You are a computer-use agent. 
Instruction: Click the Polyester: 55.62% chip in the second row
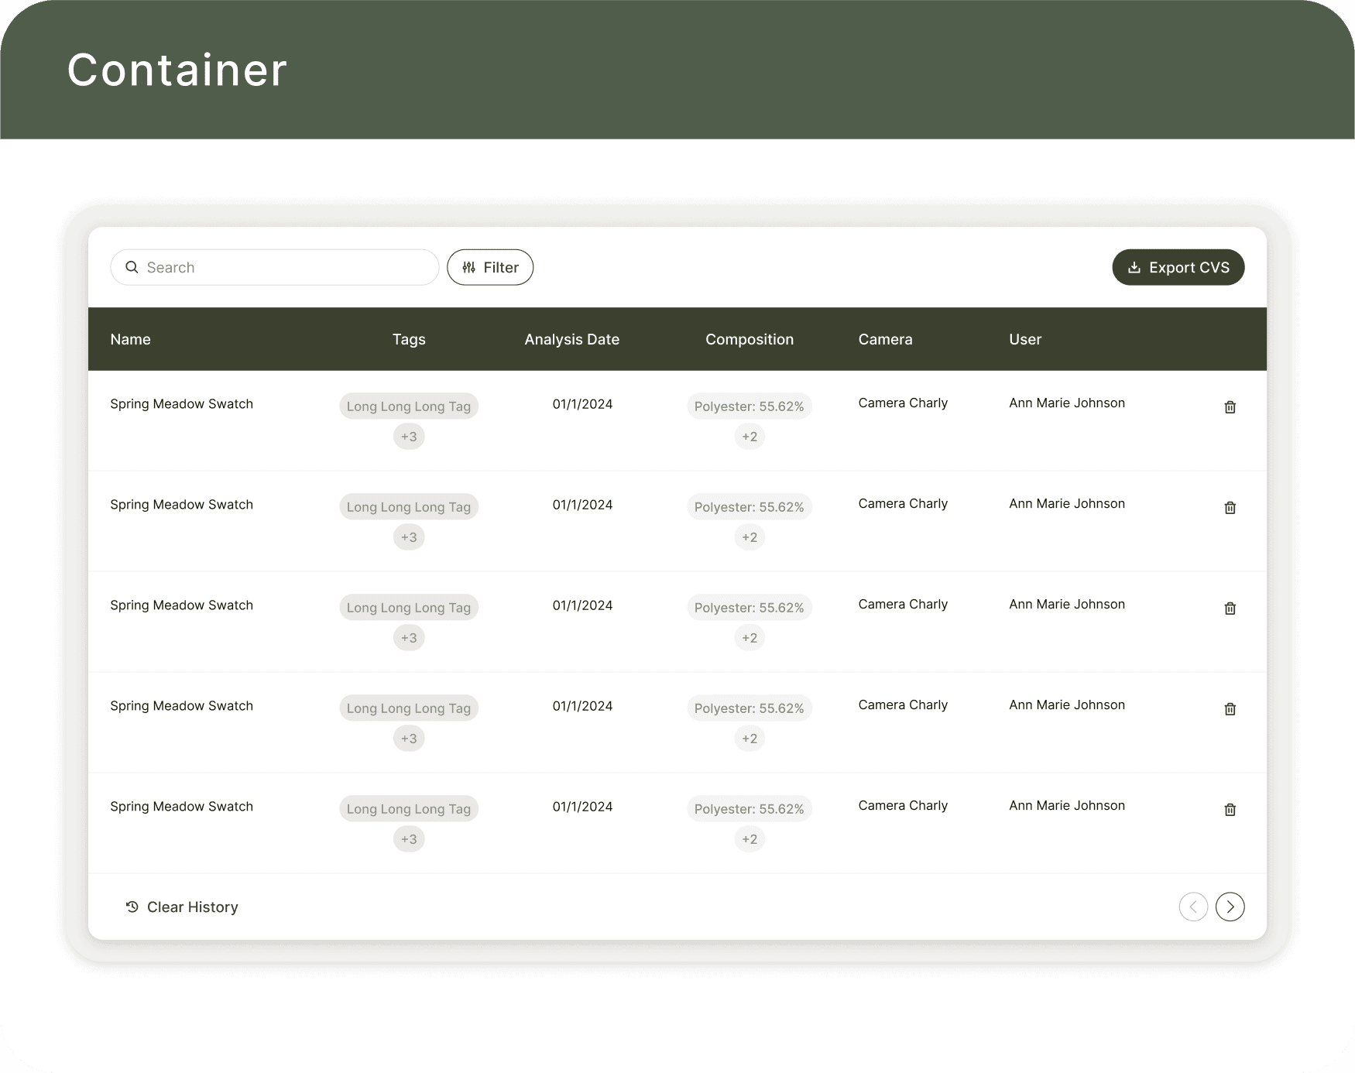click(x=750, y=507)
